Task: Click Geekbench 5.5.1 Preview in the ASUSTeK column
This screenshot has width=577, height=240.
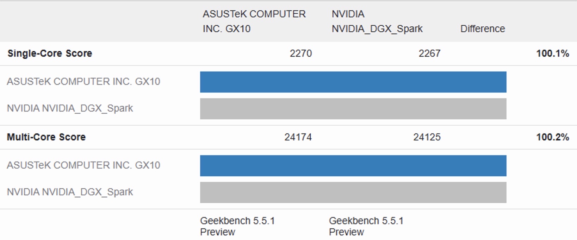Action: 237,226
